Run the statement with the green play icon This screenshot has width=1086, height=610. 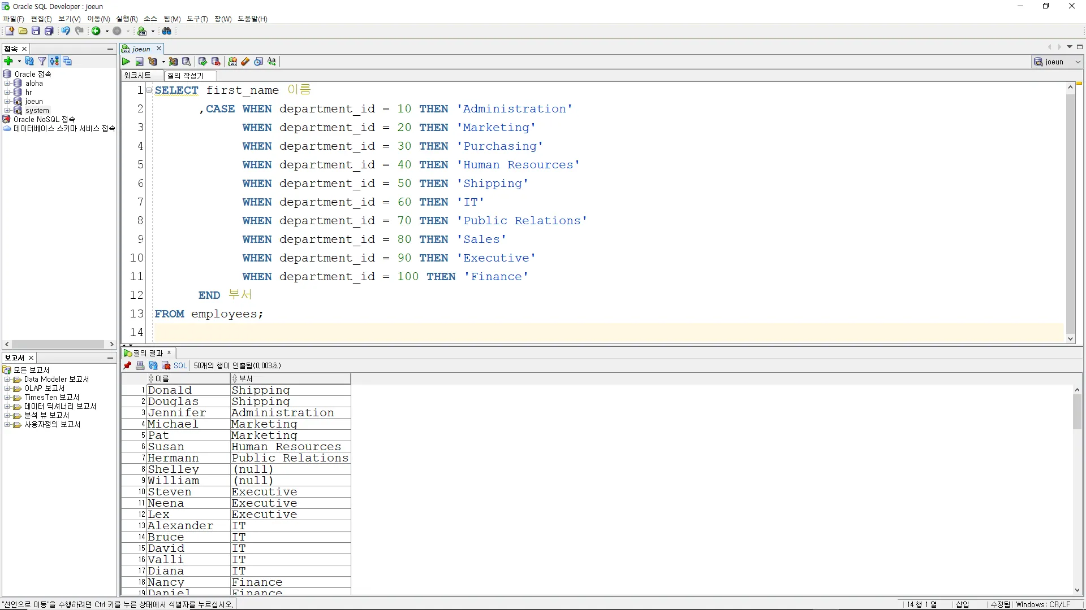(x=126, y=62)
